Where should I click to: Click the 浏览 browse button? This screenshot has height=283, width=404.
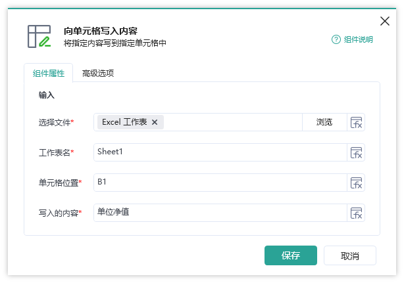click(x=324, y=122)
